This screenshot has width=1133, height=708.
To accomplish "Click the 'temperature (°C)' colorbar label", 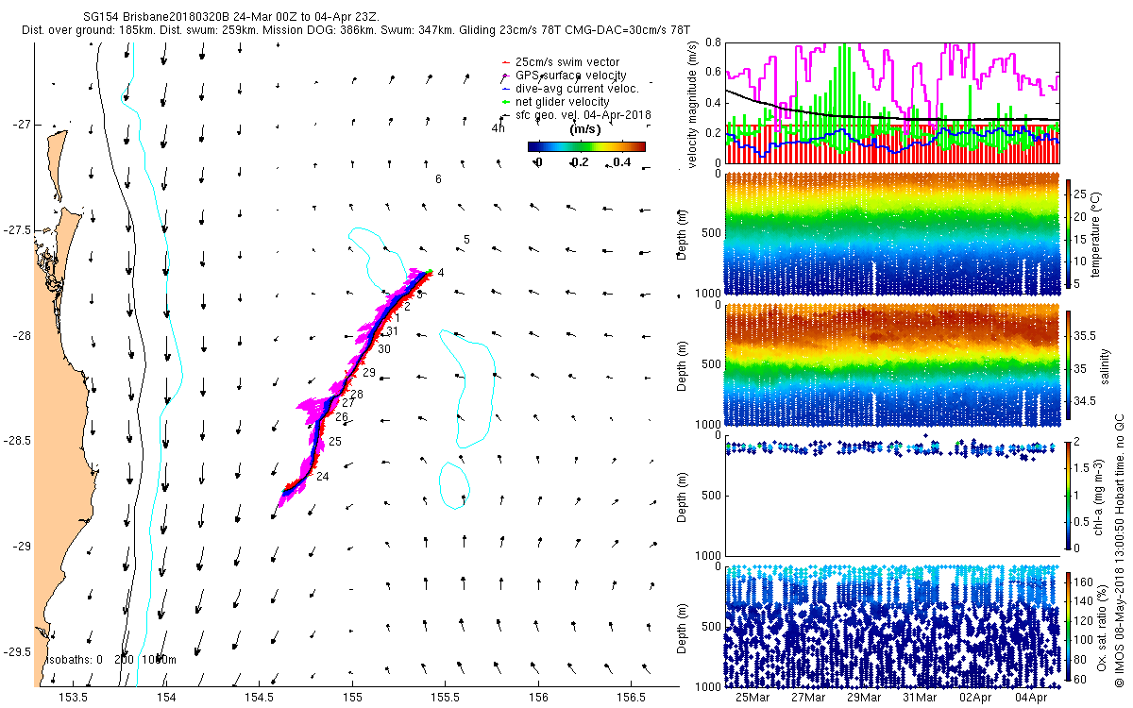I will point(1098,235).
